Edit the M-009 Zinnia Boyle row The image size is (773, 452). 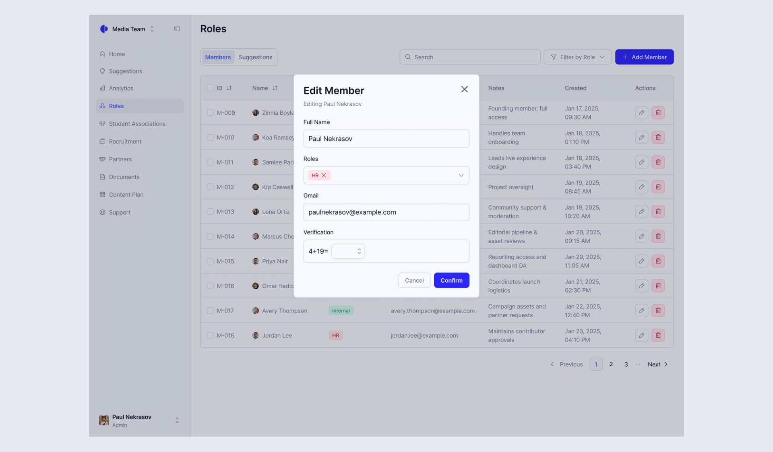tap(641, 113)
